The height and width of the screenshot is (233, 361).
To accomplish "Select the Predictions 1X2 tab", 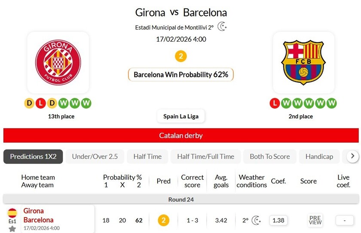I will tap(33, 157).
